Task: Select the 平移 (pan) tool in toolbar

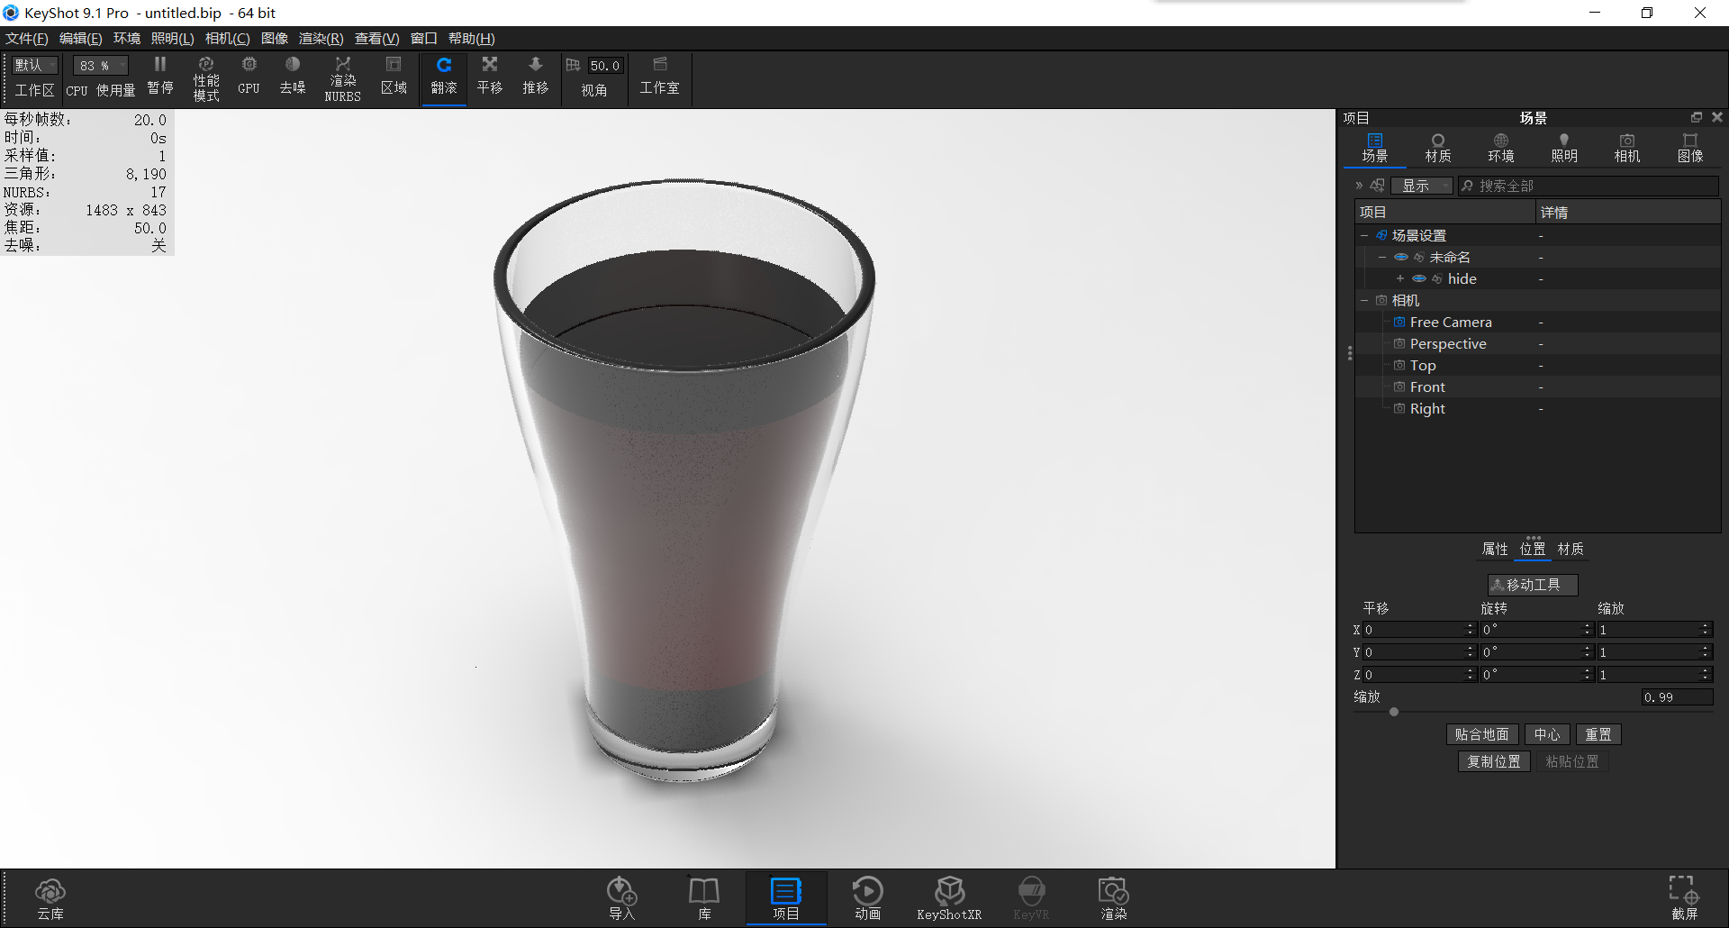Action: click(x=489, y=77)
